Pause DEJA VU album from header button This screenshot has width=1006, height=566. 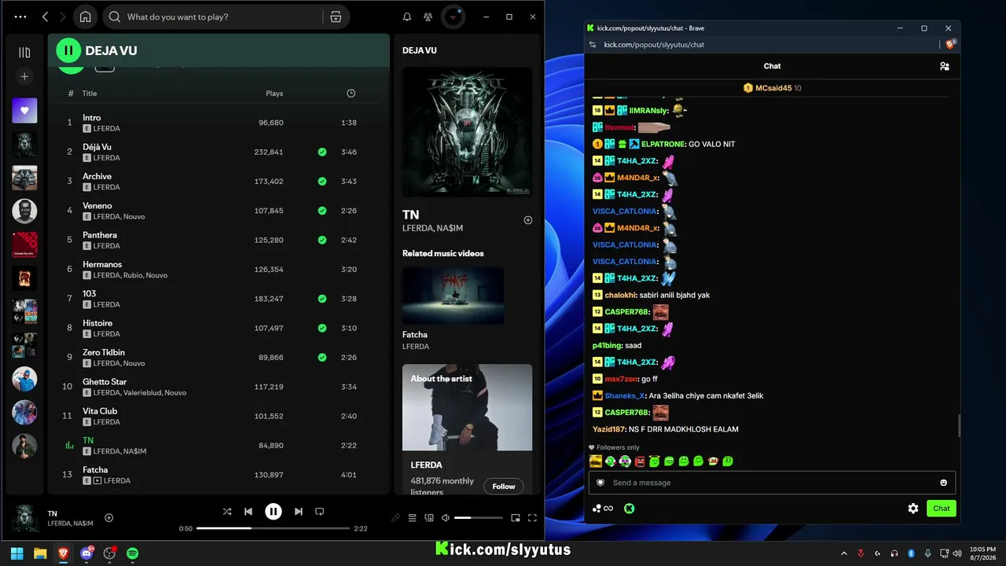pyautogui.click(x=68, y=50)
